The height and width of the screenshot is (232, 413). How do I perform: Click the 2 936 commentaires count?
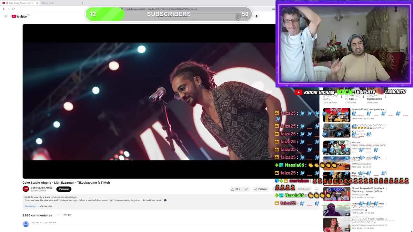point(37,215)
